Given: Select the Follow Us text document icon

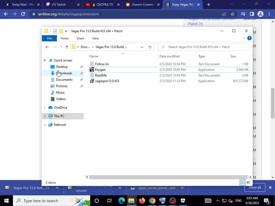Looking at the screenshot, I should pos(92,64).
